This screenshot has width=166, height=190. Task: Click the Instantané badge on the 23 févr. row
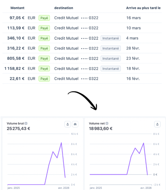point(111,58)
